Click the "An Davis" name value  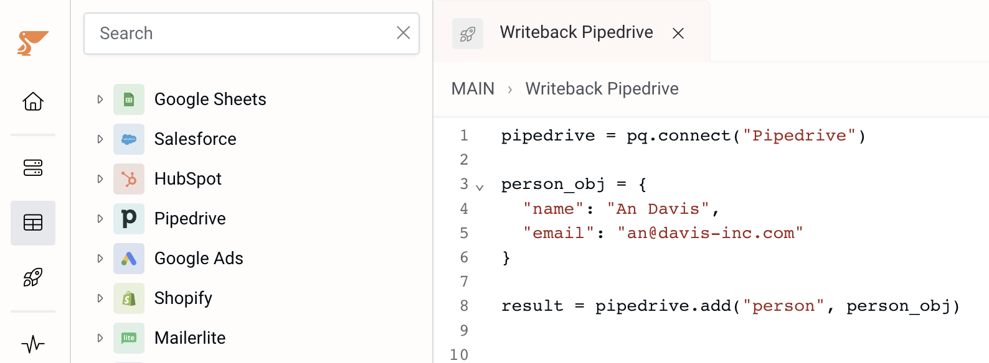[x=658, y=209]
